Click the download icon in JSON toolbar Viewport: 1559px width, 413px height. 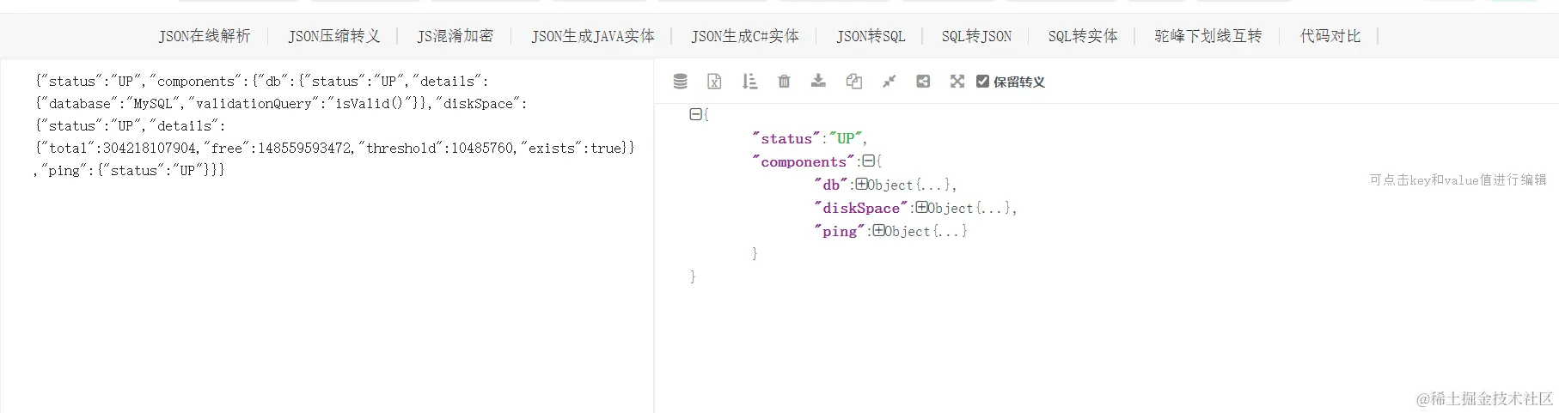tap(818, 81)
